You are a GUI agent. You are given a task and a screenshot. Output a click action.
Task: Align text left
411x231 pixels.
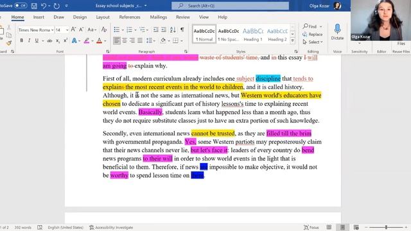[x=117, y=40]
